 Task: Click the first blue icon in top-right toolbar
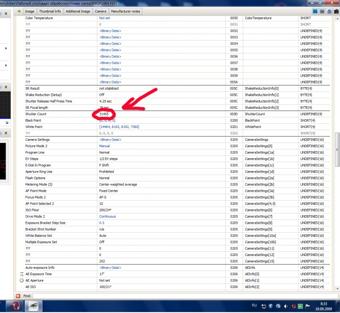(315, 11)
